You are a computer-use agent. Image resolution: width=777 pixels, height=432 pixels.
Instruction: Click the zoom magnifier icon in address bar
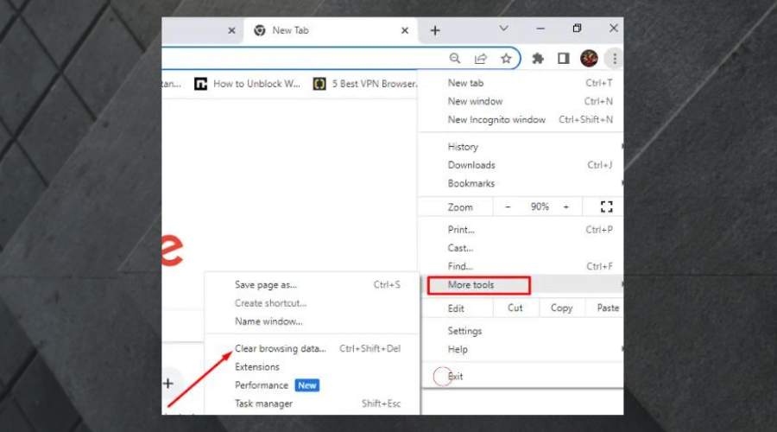point(454,59)
